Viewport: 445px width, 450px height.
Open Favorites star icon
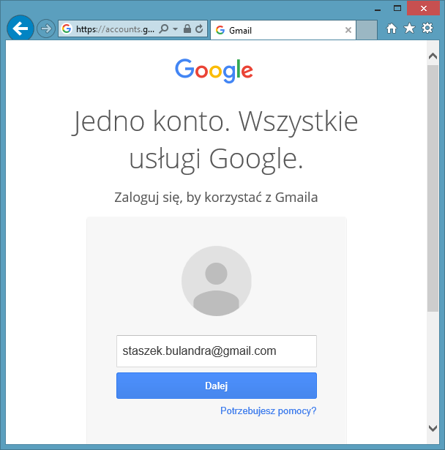(x=410, y=29)
